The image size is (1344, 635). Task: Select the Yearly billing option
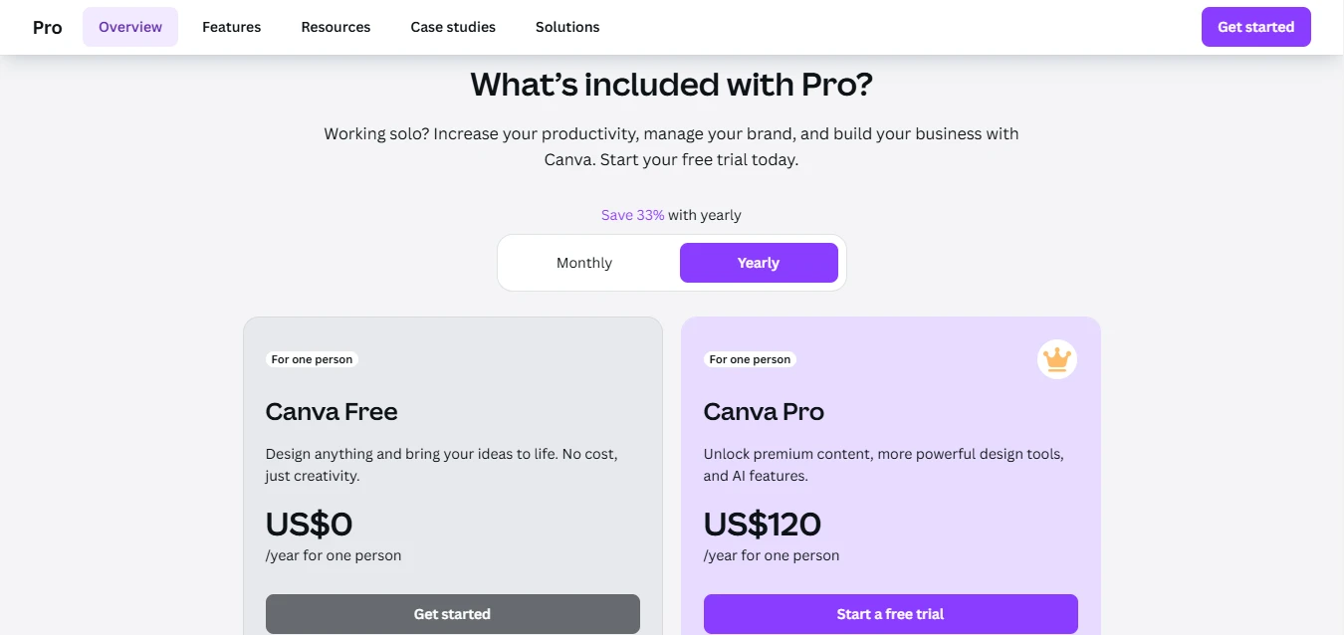coord(759,263)
